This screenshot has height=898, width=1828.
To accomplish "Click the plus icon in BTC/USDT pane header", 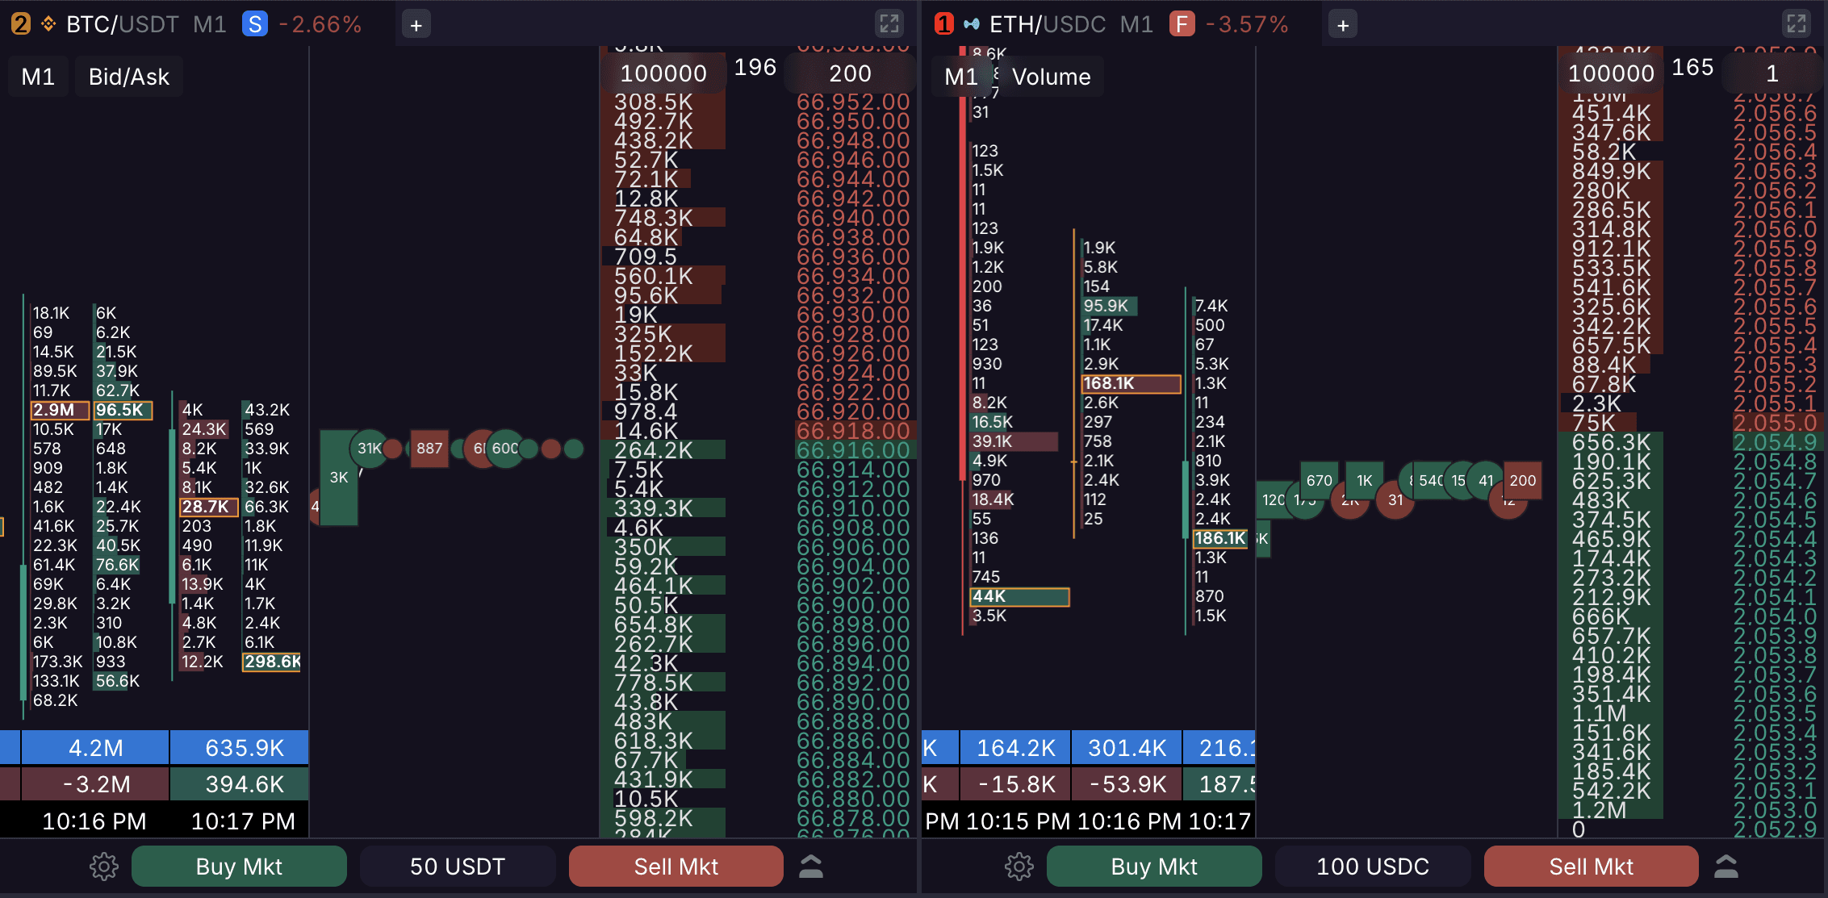I will pyautogui.click(x=416, y=25).
